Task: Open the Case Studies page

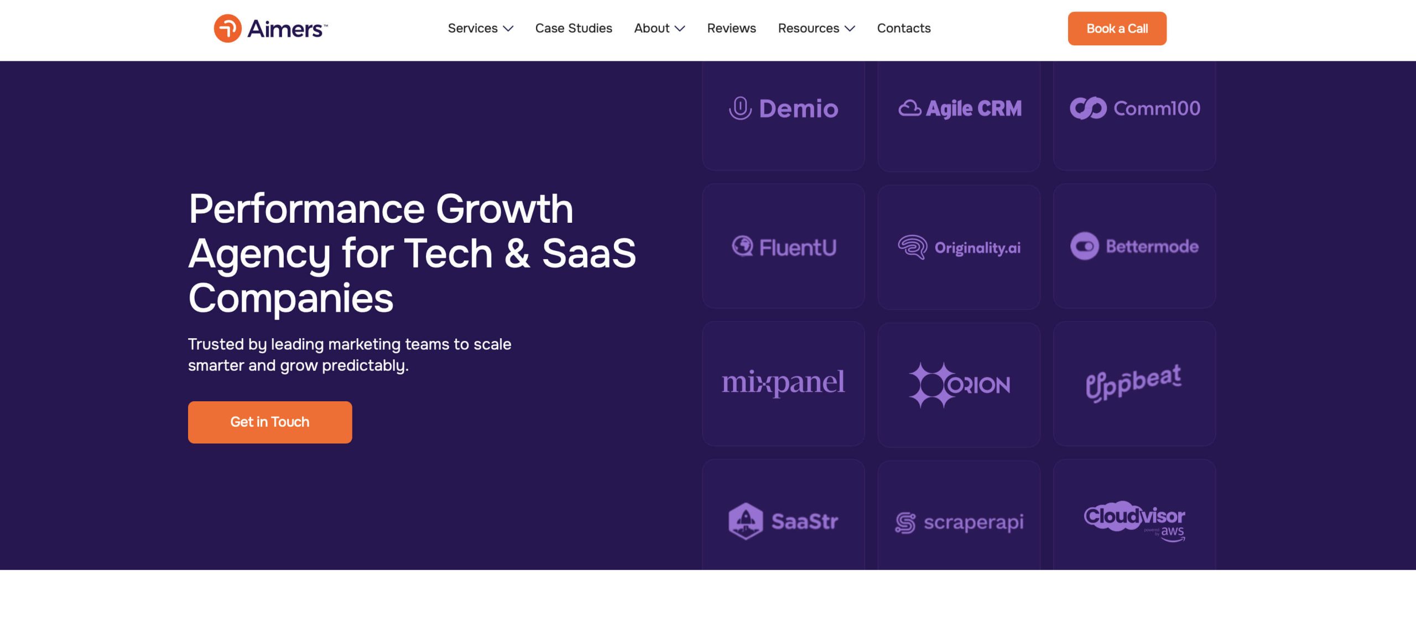Action: tap(574, 28)
